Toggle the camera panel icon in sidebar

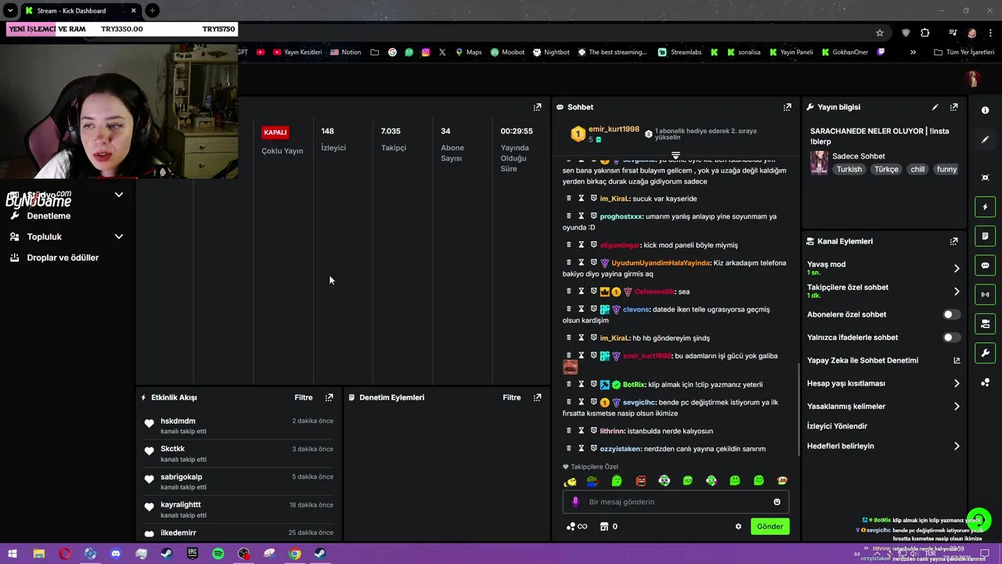[985, 324]
